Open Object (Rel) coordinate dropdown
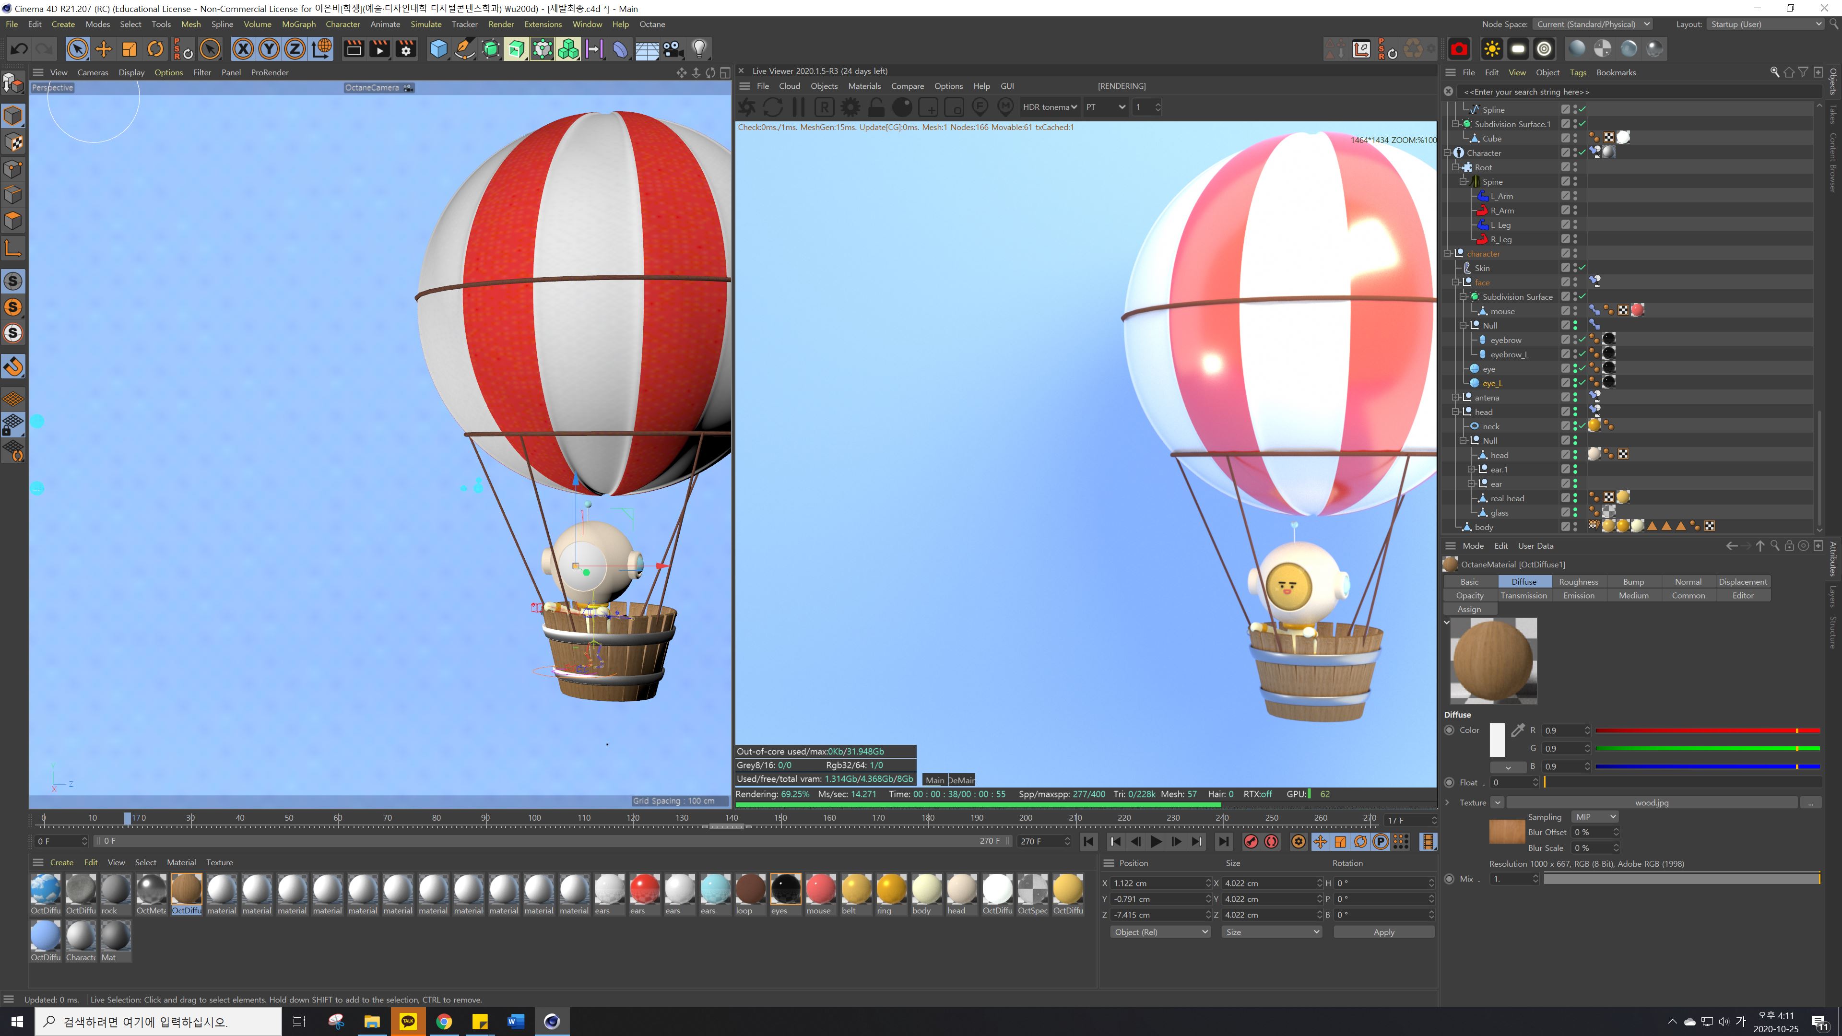Image resolution: width=1842 pixels, height=1036 pixels. point(1160,932)
